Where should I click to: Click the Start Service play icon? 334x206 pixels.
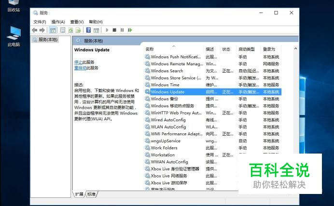coord(107,30)
